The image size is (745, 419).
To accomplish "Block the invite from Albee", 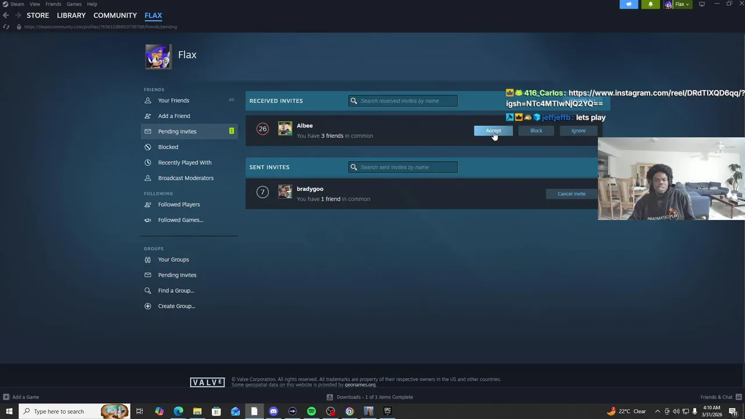I will pyautogui.click(x=536, y=130).
